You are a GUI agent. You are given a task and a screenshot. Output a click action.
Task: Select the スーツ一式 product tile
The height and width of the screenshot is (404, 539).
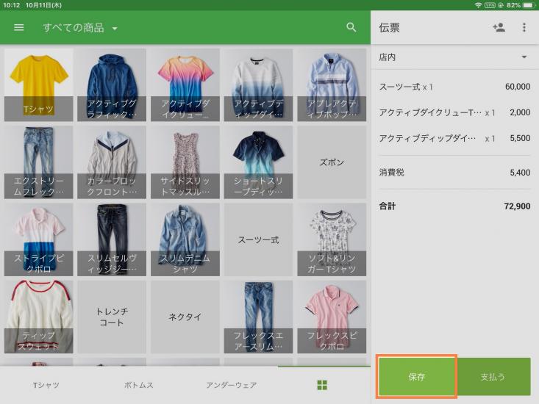(x=258, y=239)
